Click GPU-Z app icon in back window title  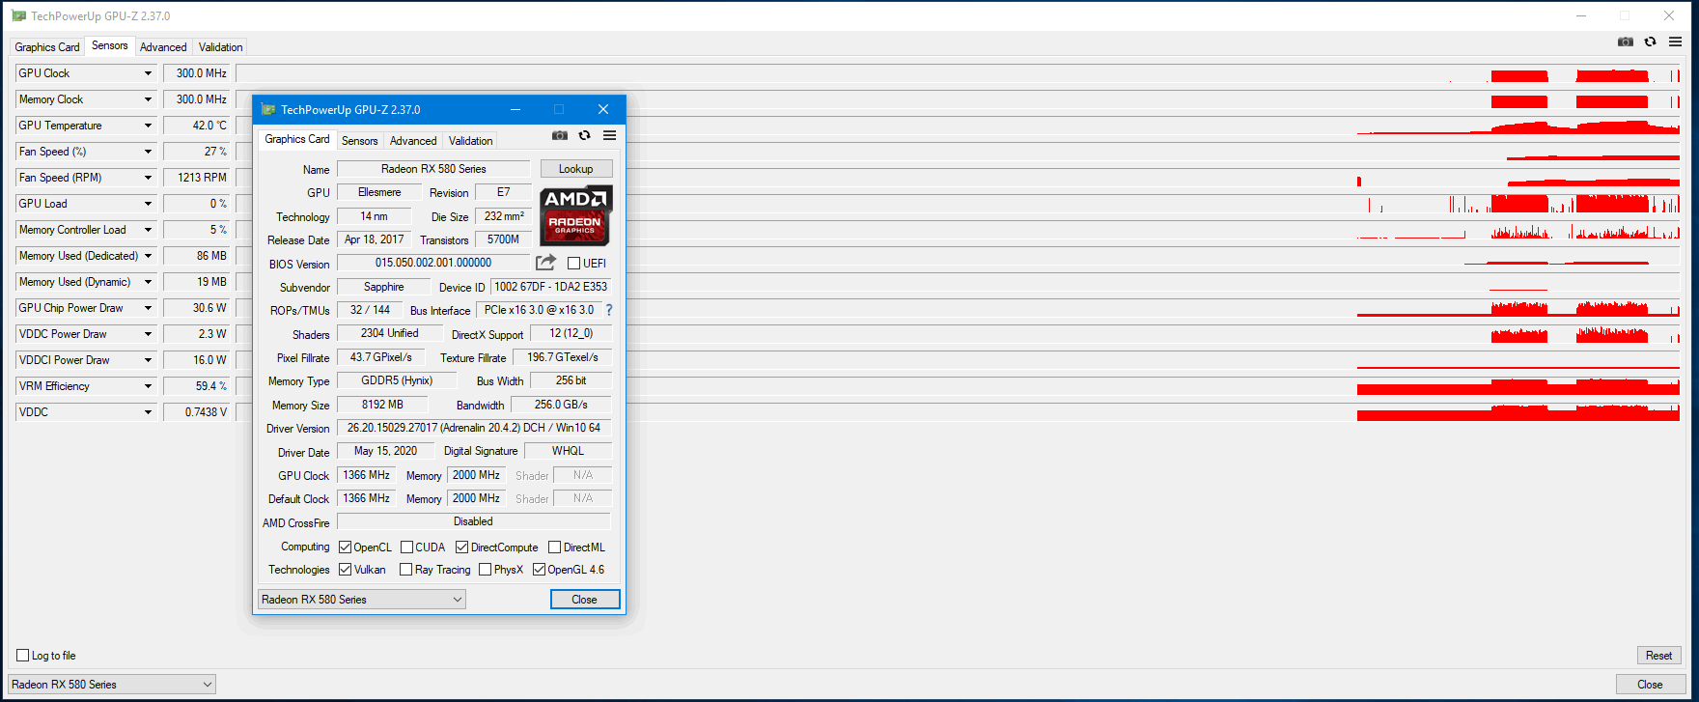18,16
